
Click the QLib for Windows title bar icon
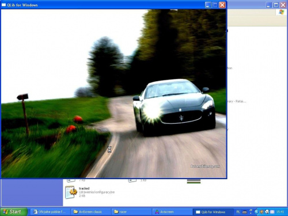[3, 5]
